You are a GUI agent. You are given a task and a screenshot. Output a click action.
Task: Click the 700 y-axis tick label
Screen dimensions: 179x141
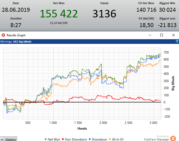(166, 52)
